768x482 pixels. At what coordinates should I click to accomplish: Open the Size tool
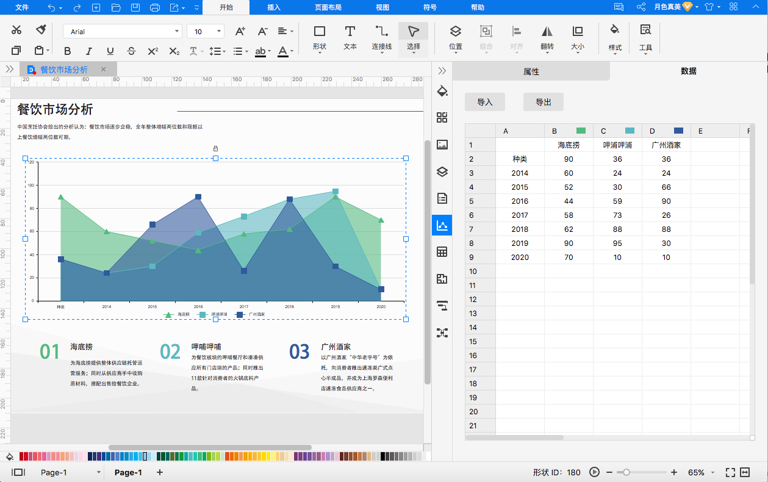tap(578, 38)
